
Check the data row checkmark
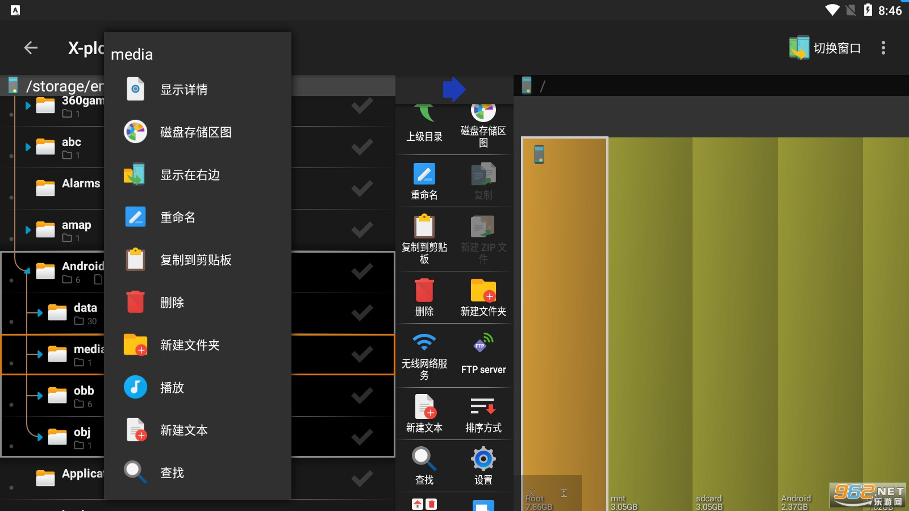(362, 313)
